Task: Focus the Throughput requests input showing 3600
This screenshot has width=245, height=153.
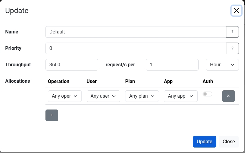Action: click(72, 65)
